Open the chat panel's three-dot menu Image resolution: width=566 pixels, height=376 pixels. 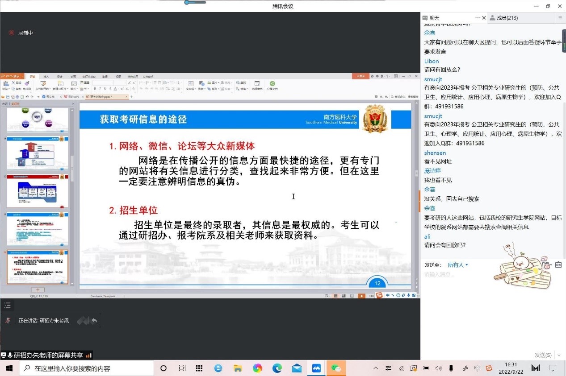(x=478, y=18)
